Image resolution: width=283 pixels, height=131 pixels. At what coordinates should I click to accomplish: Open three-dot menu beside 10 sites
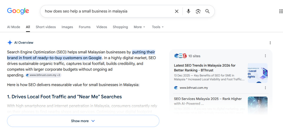click(x=265, y=56)
